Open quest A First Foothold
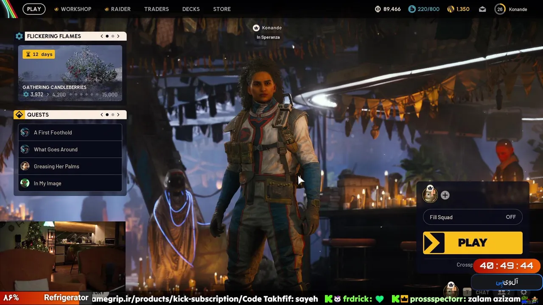The height and width of the screenshot is (305, 543). point(70,132)
